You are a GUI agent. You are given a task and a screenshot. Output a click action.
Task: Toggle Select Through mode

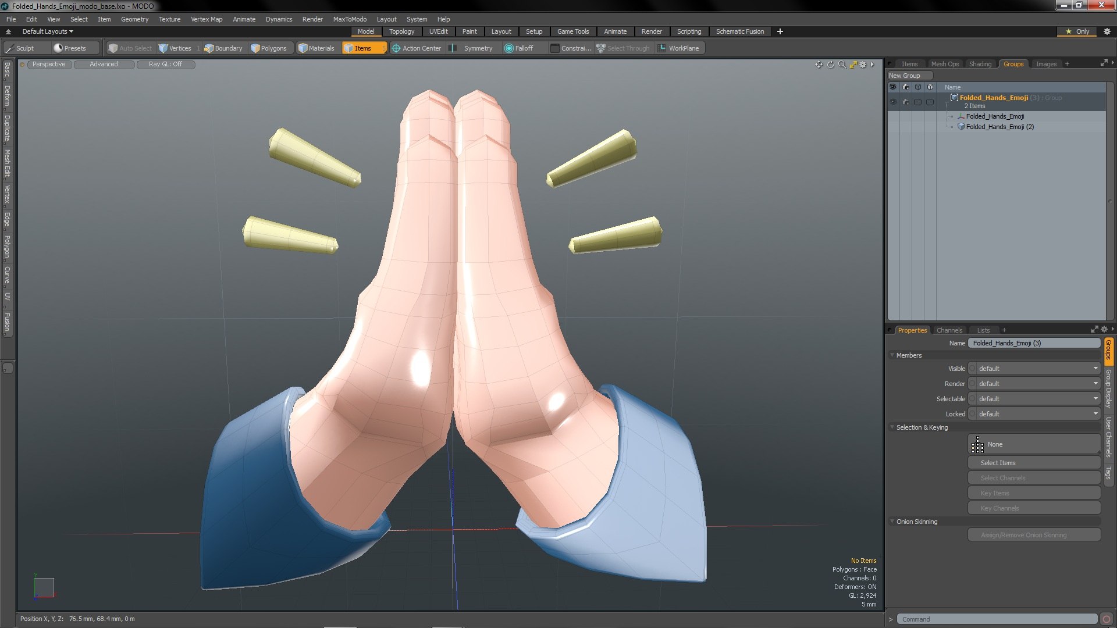[623, 48]
